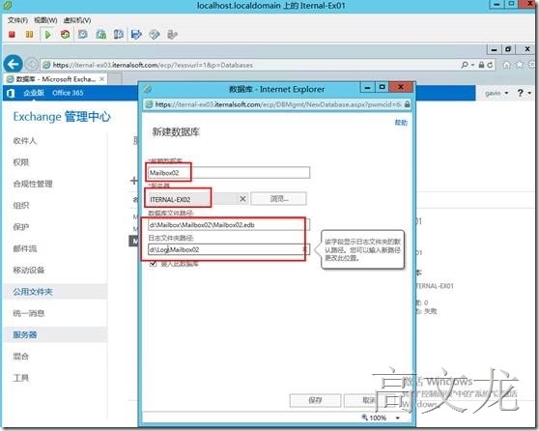Click the snapshot manager toolbar icon
Image resolution: width=539 pixels, height=431 pixels.
119,35
